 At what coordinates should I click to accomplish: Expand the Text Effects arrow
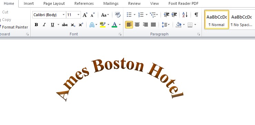pyautogui.click(x=96, y=25)
